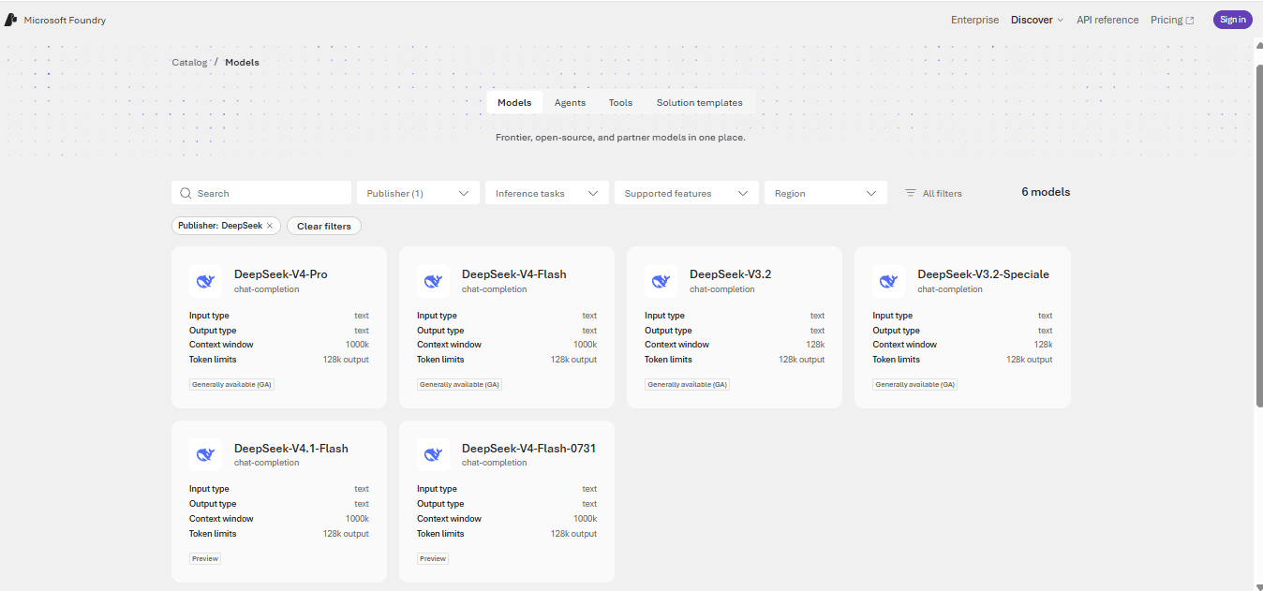Click DeepSeek-V4.1-Flash chat-completion label
This screenshot has height=591, width=1263.
(x=267, y=463)
